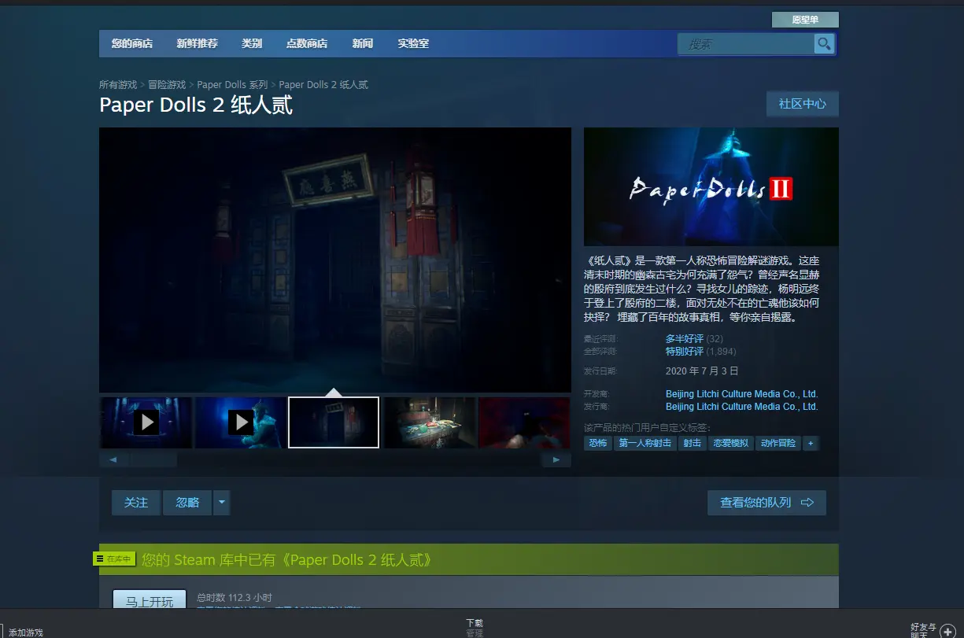Open the 新鲜推荐 menu
The image size is (964, 638).
(197, 44)
